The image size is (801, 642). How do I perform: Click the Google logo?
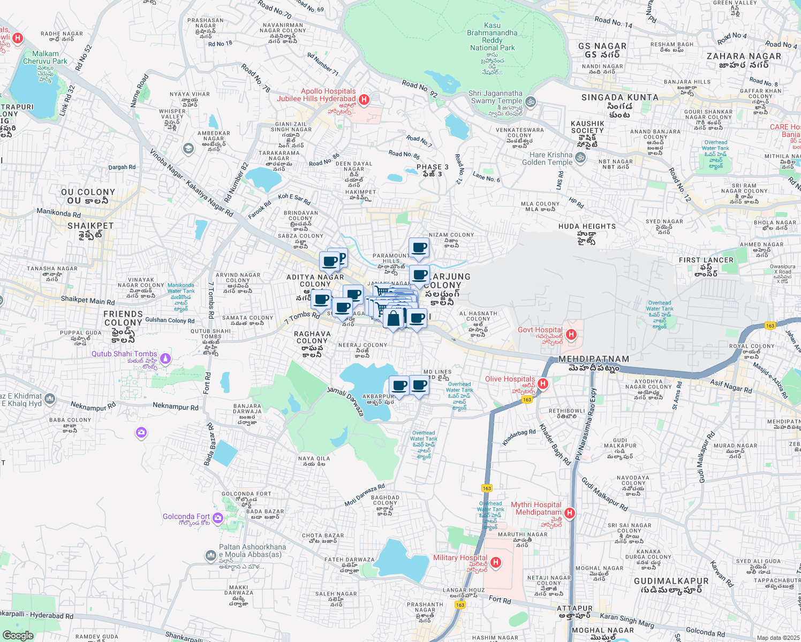tap(18, 635)
